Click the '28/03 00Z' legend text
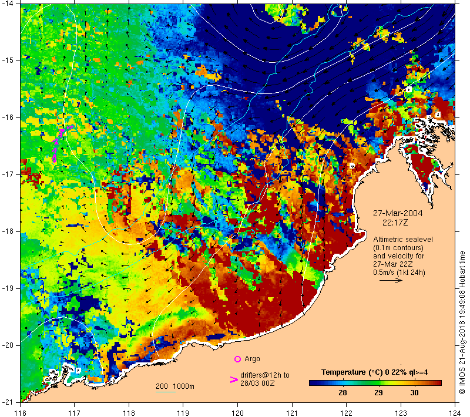Viewport: 470px width, 417px height. pos(257,383)
